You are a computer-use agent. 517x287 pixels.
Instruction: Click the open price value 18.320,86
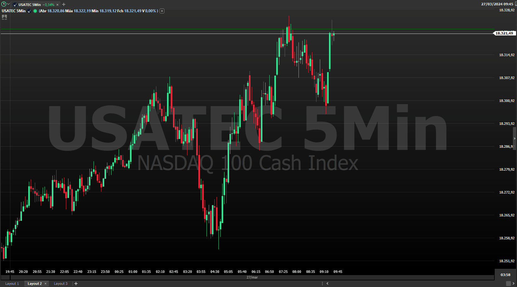(56, 11)
